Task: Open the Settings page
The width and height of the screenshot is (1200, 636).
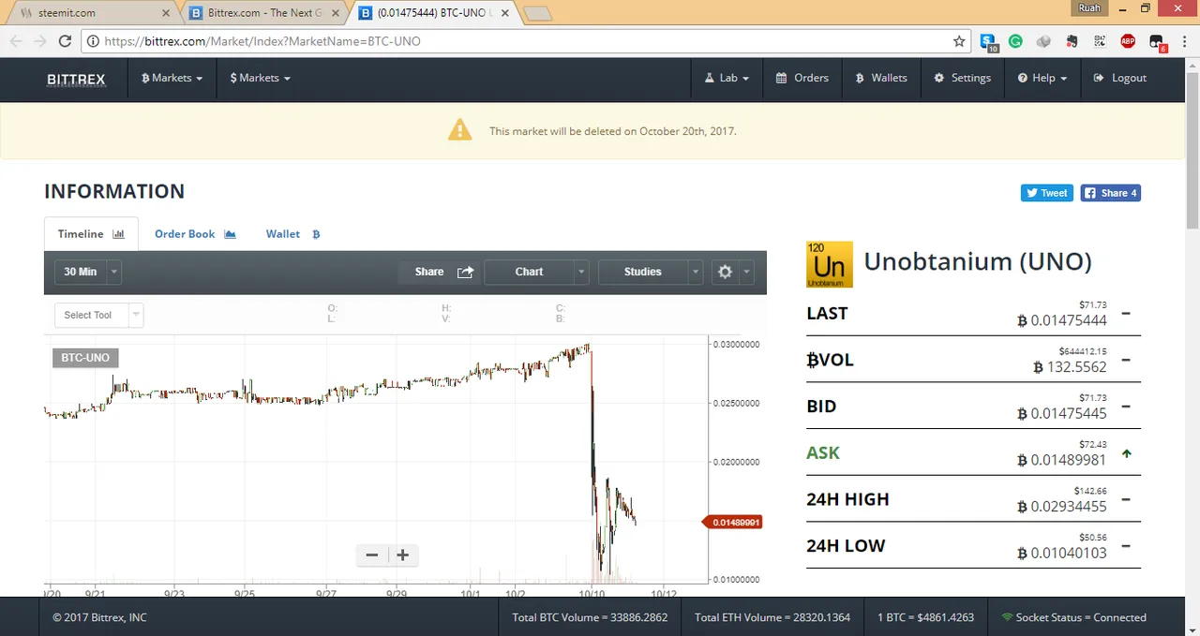Action: (x=962, y=79)
